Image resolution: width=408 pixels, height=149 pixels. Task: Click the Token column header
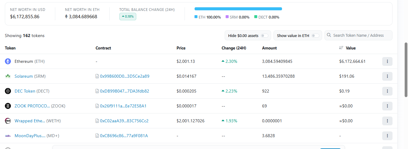tap(10, 48)
